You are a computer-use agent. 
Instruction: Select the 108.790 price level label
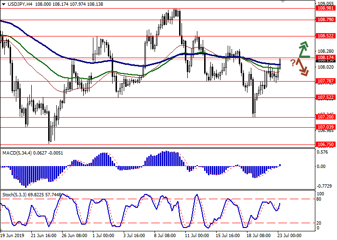tap(325, 20)
